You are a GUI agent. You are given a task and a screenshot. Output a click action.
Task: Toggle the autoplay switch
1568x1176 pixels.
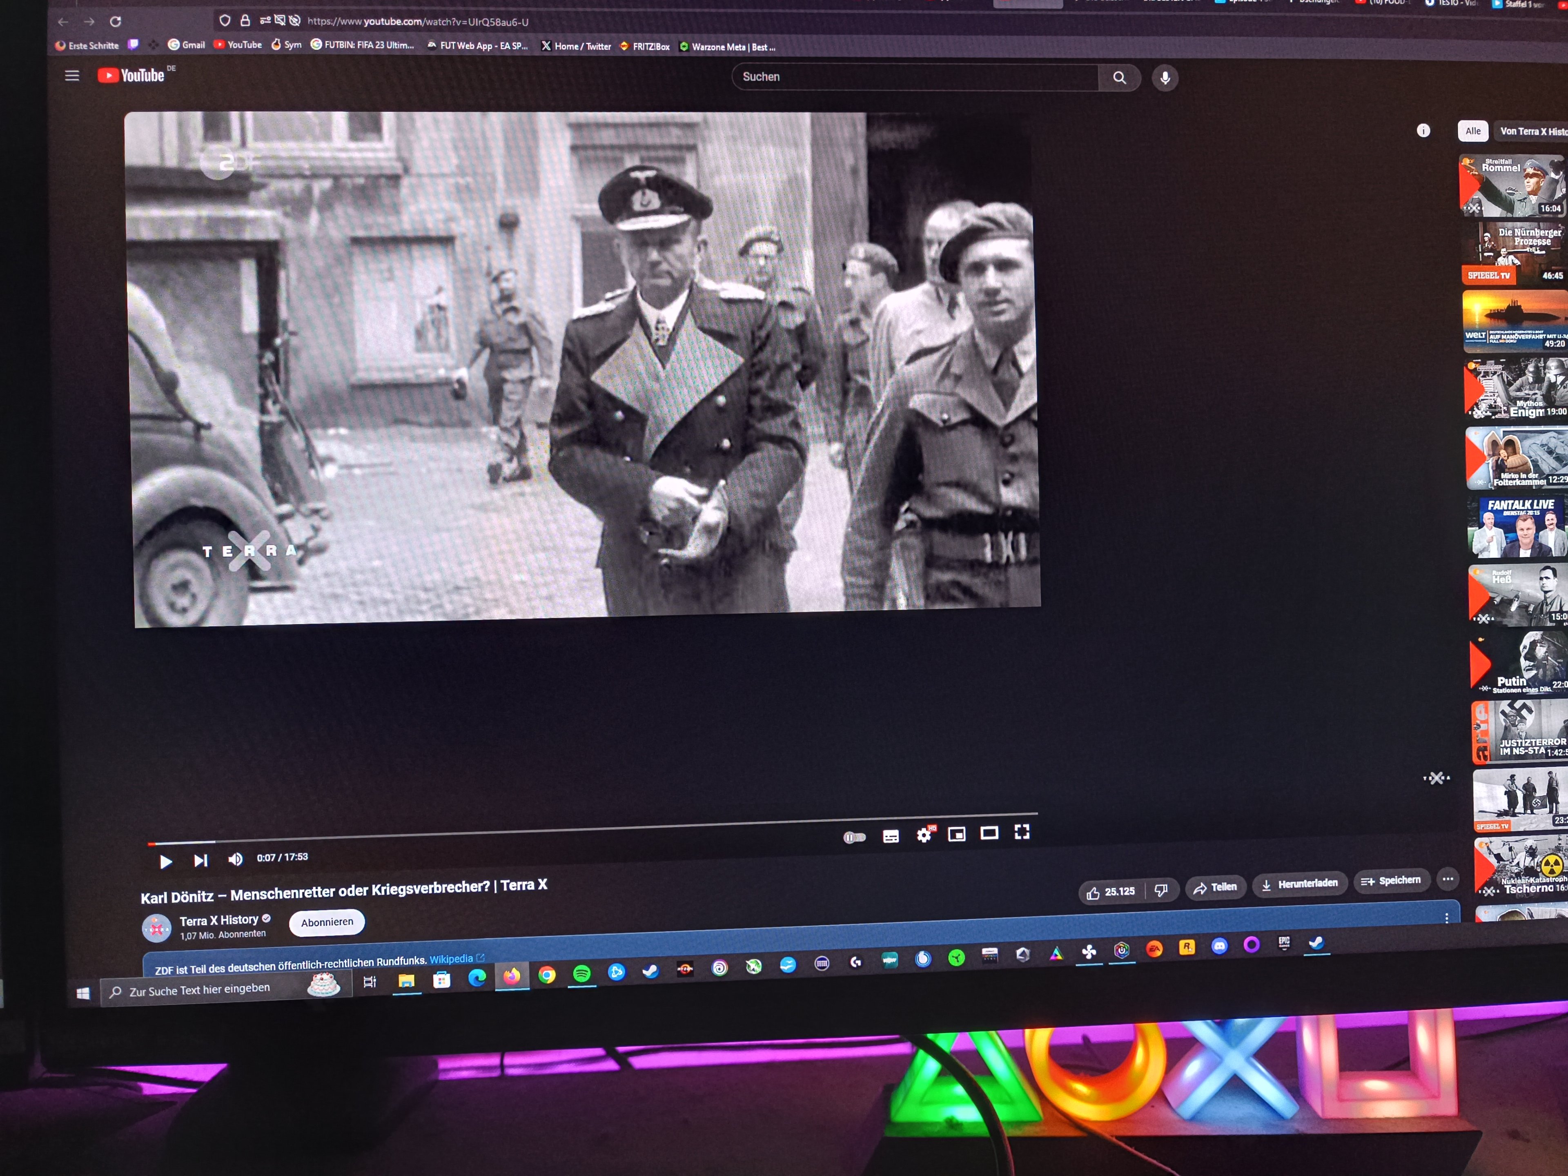[x=854, y=837]
